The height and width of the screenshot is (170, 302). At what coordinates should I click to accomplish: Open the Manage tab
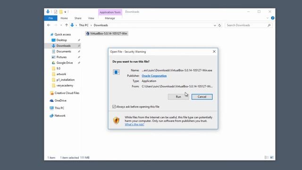point(110,18)
